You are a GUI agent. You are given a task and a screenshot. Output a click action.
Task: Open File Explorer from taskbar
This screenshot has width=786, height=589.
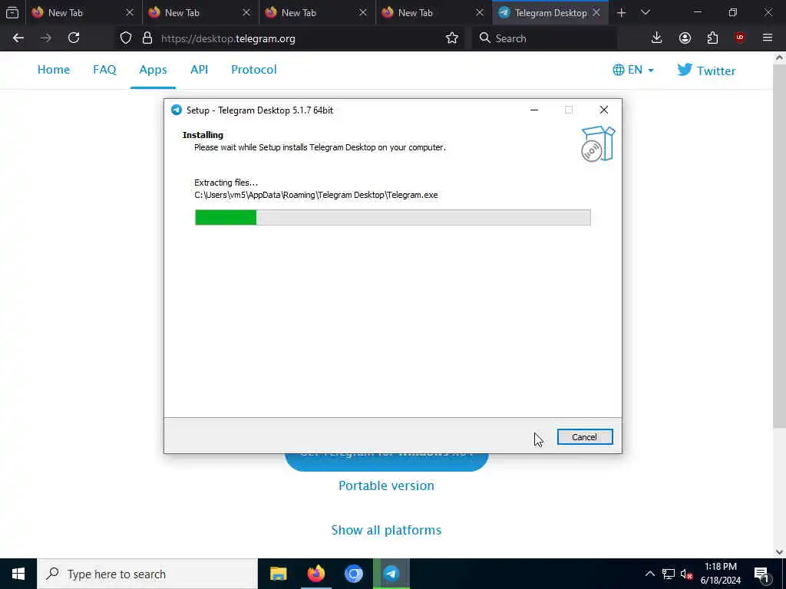278,574
